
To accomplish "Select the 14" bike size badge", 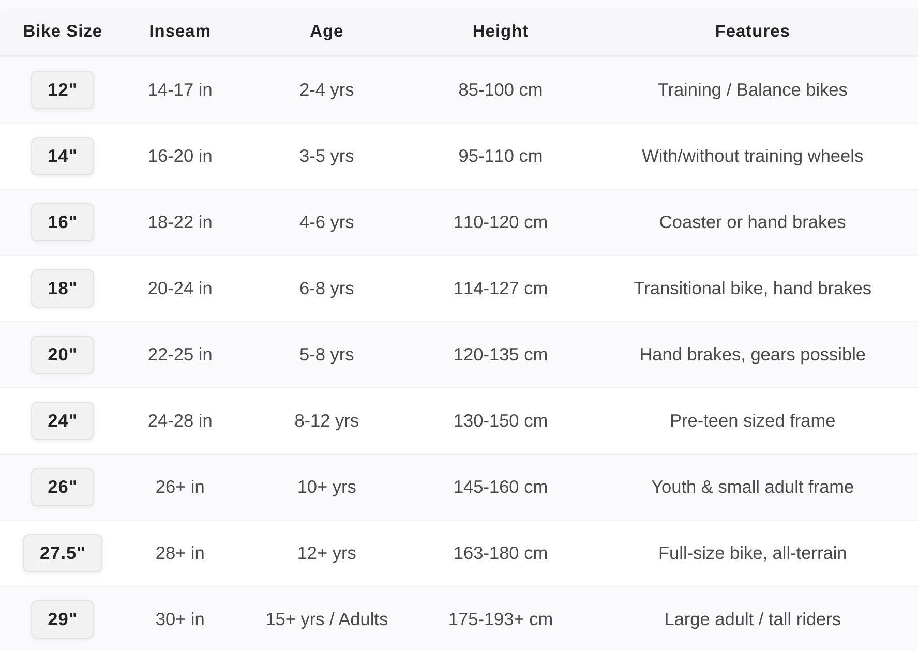I will click(x=63, y=156).
